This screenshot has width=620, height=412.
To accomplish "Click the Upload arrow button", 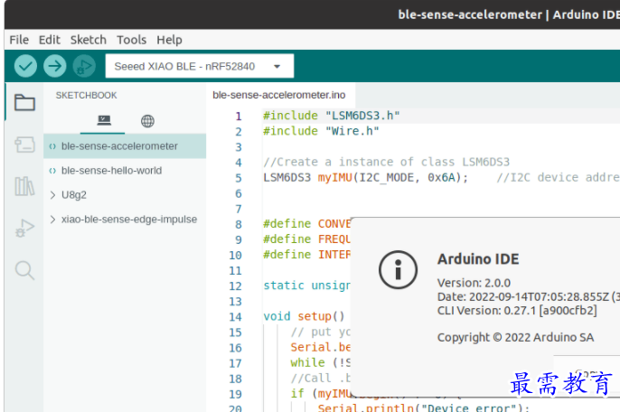I will tap(55, 66).
